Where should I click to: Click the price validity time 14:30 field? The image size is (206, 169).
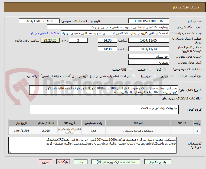click(x=107, y=49)
